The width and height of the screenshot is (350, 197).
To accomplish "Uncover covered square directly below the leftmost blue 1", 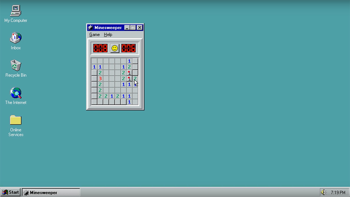I will [94, 73].
